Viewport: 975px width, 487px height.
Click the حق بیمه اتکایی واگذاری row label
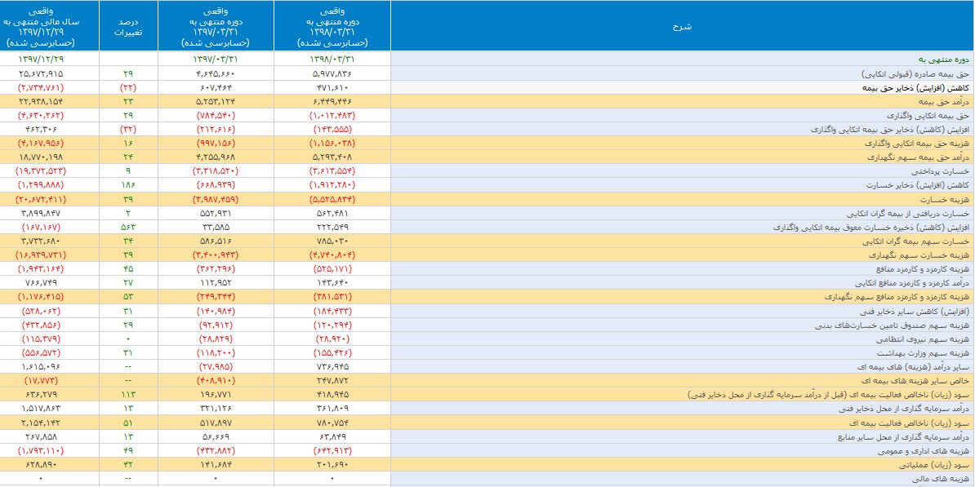coord(927,116)
